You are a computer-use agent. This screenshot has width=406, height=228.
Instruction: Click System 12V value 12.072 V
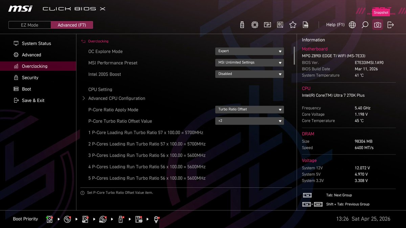(362, 168)
